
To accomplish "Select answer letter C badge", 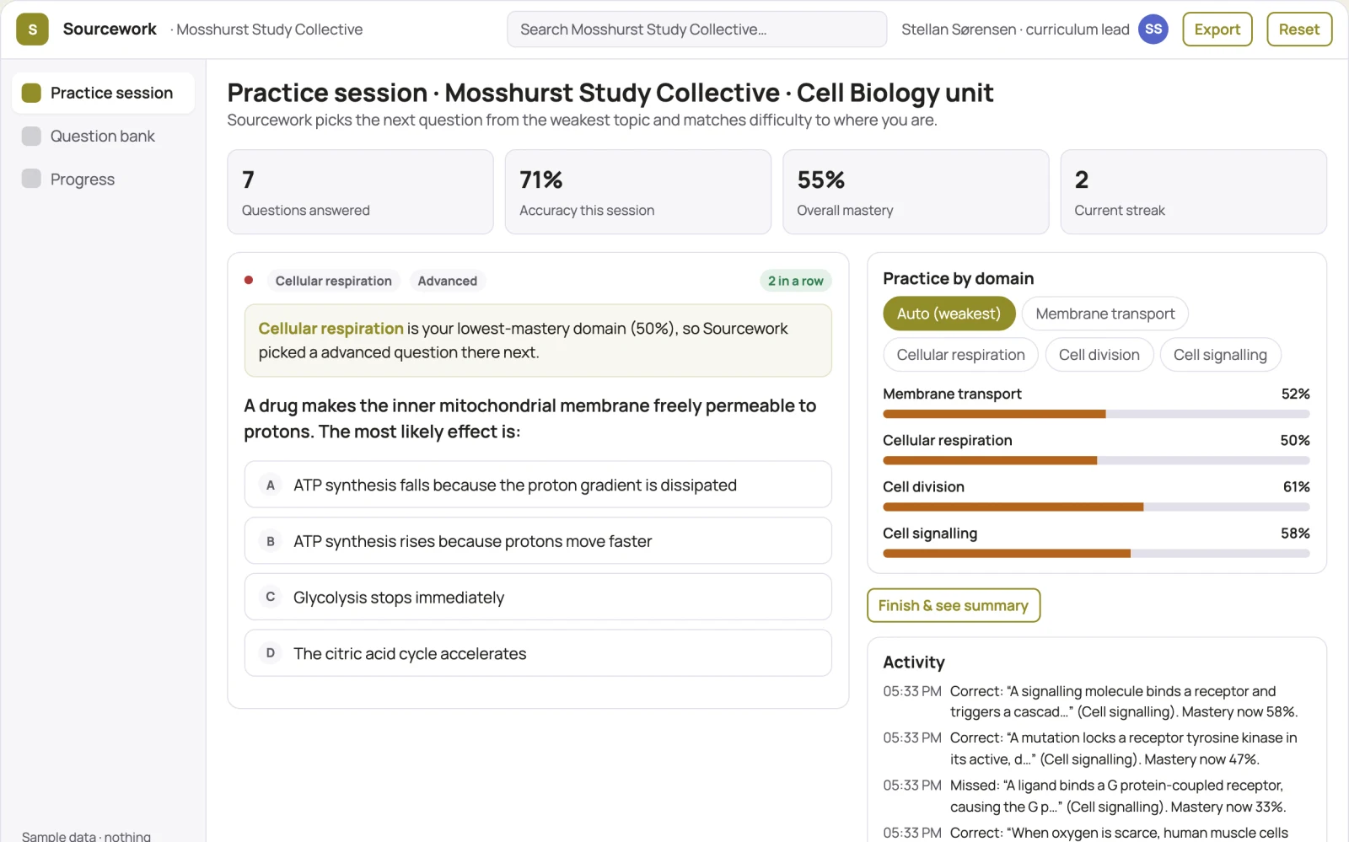I will [x=270, y=597].
